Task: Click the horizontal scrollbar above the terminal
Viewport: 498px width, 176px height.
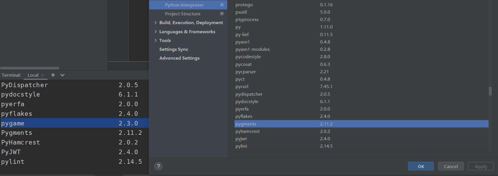Action: pos(30,68)
